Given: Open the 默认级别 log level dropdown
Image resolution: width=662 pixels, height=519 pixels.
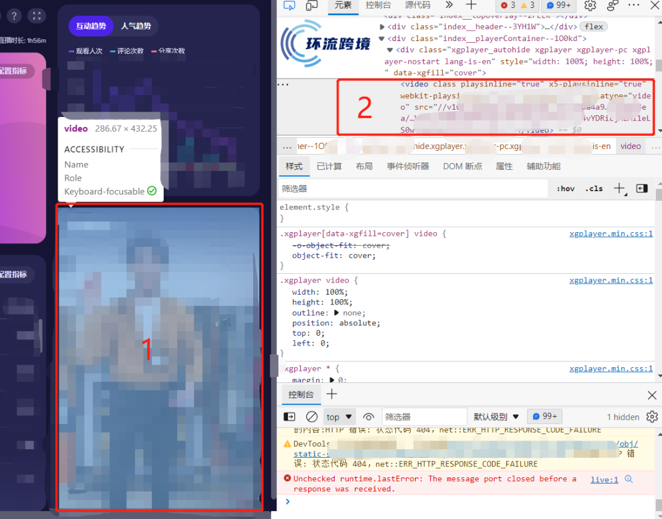Looking at the screenshot, I should (496, 417).
